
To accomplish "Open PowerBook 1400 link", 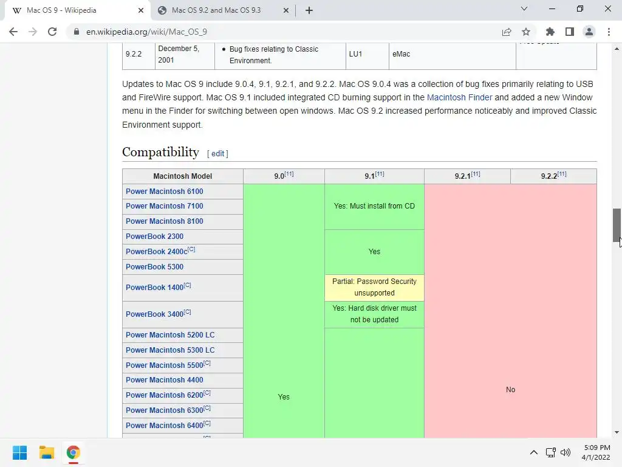I will click(x=154, y=288).
